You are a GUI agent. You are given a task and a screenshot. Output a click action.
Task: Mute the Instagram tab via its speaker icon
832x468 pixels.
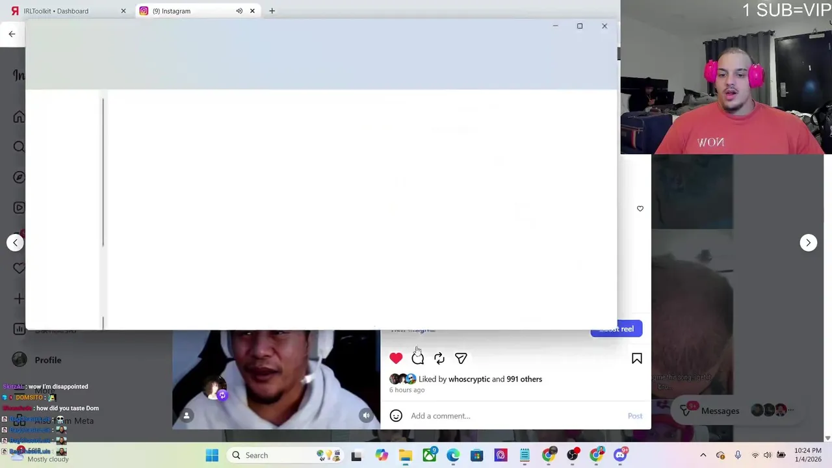coord(239,11)
